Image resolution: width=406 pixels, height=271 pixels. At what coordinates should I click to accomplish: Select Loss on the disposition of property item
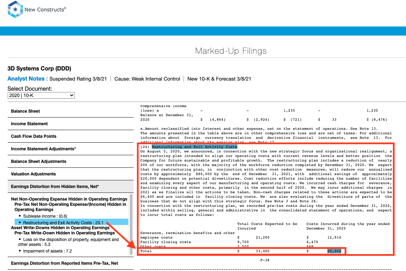68,242
